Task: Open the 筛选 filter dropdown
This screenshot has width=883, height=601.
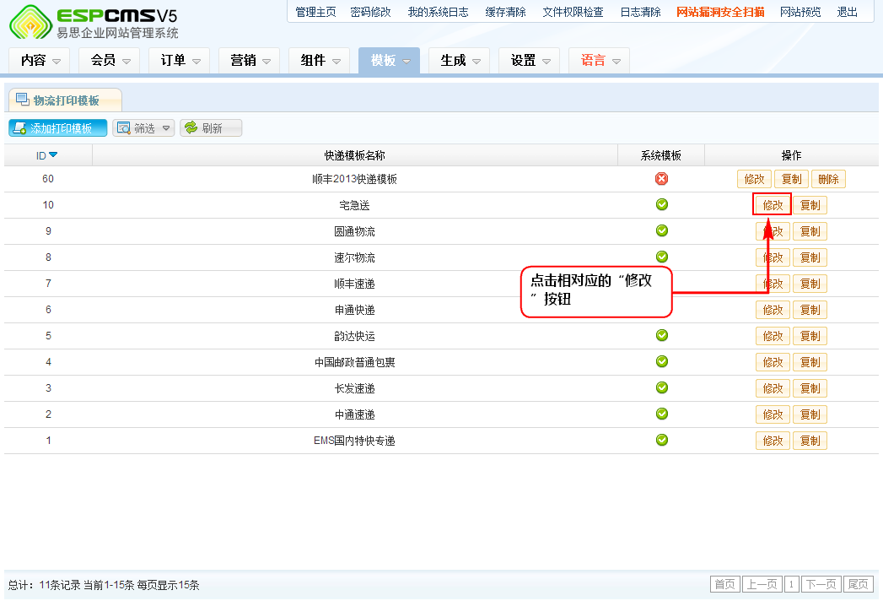Action: [143, 128]
